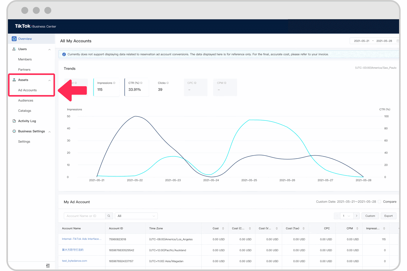The image size is (407, 271).
Task: Click help icon next to CPM
Action: (225, 83)
